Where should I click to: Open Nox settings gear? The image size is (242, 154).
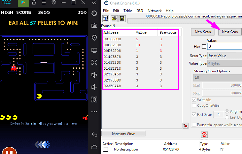[x=54, y=2]
